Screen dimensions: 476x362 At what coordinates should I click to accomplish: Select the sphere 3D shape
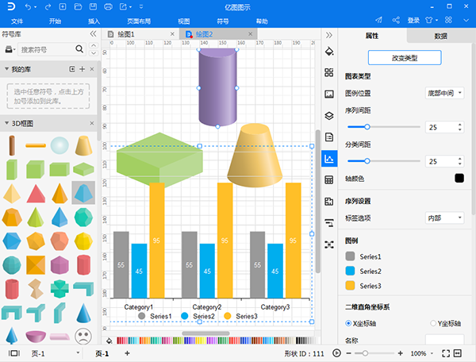click(59, 145)
